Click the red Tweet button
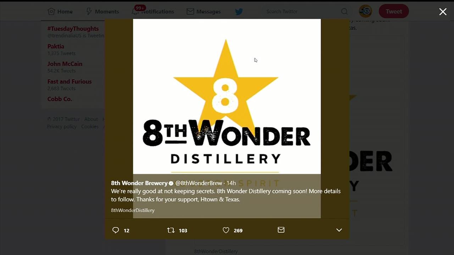 tap(394, 11)
